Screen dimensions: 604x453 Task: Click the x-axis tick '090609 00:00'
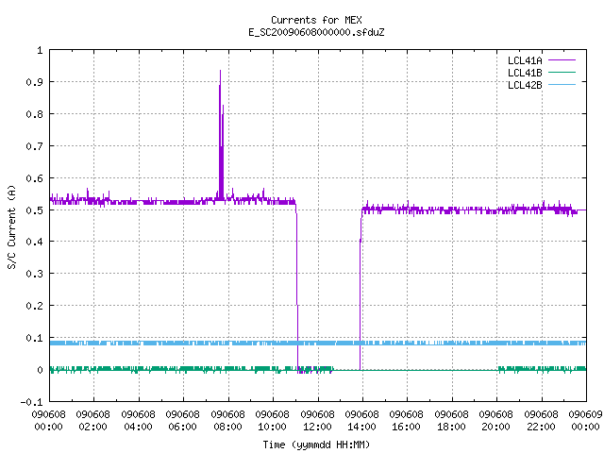click(x=585, y=421)
